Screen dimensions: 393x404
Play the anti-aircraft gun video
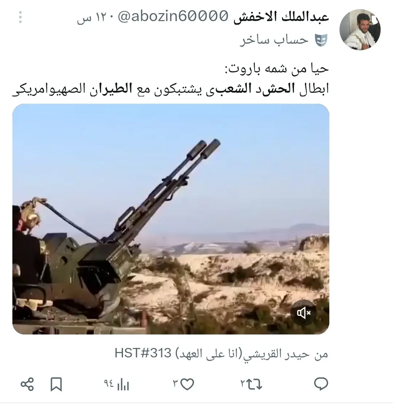point(171,219)
